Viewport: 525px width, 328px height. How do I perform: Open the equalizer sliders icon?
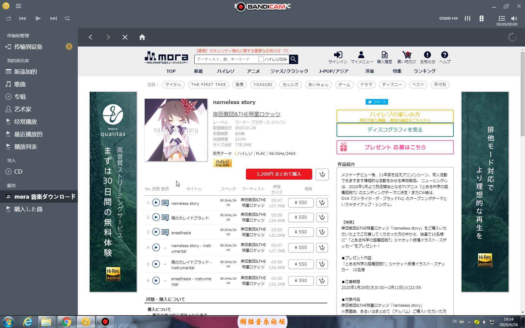[467, 18]
